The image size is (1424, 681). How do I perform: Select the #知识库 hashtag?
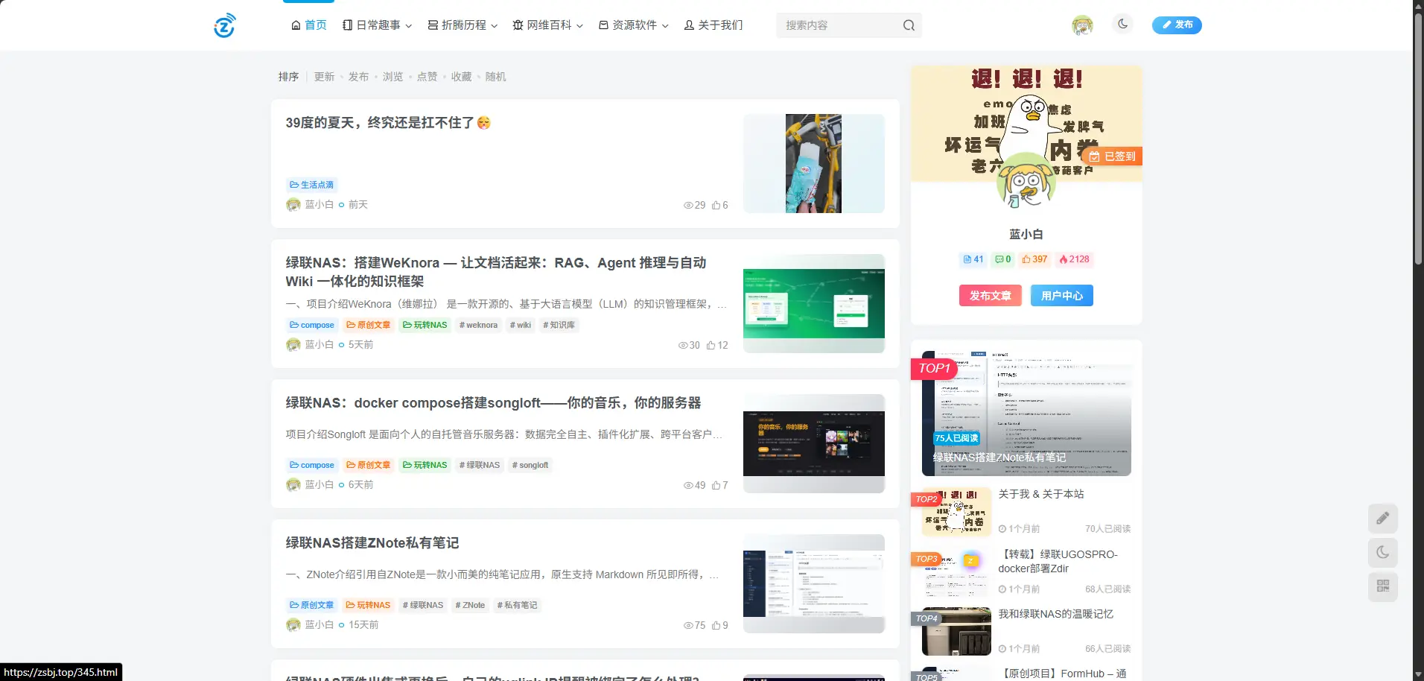pos(559,325)
